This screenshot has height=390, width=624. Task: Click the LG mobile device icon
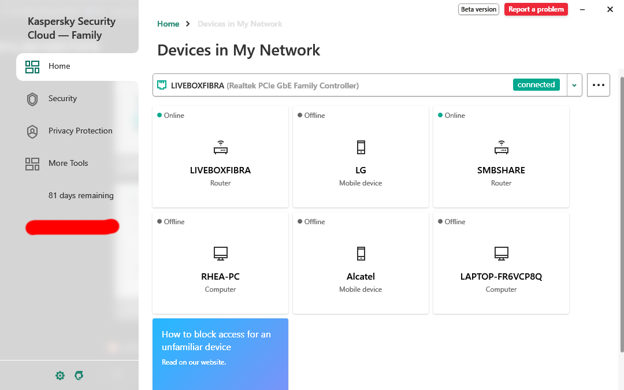tap(361, 147)
